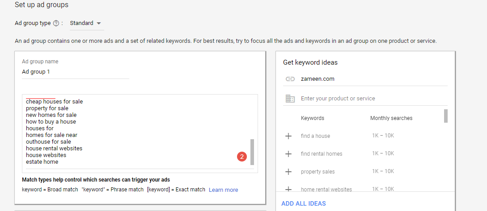Viewport: 487px width, 211px height.
Task: Add the 'property sales' keyword idea
Action: point(288,172)
